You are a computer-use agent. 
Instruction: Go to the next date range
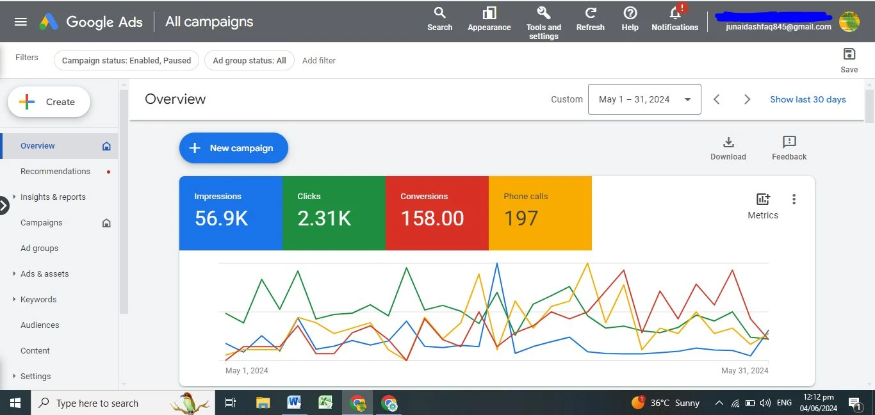(747, 99)
